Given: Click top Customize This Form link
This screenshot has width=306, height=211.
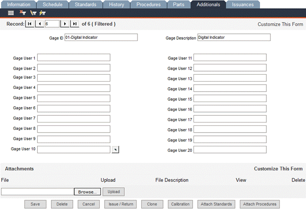Looking at the screenshot, I should 280,24.
